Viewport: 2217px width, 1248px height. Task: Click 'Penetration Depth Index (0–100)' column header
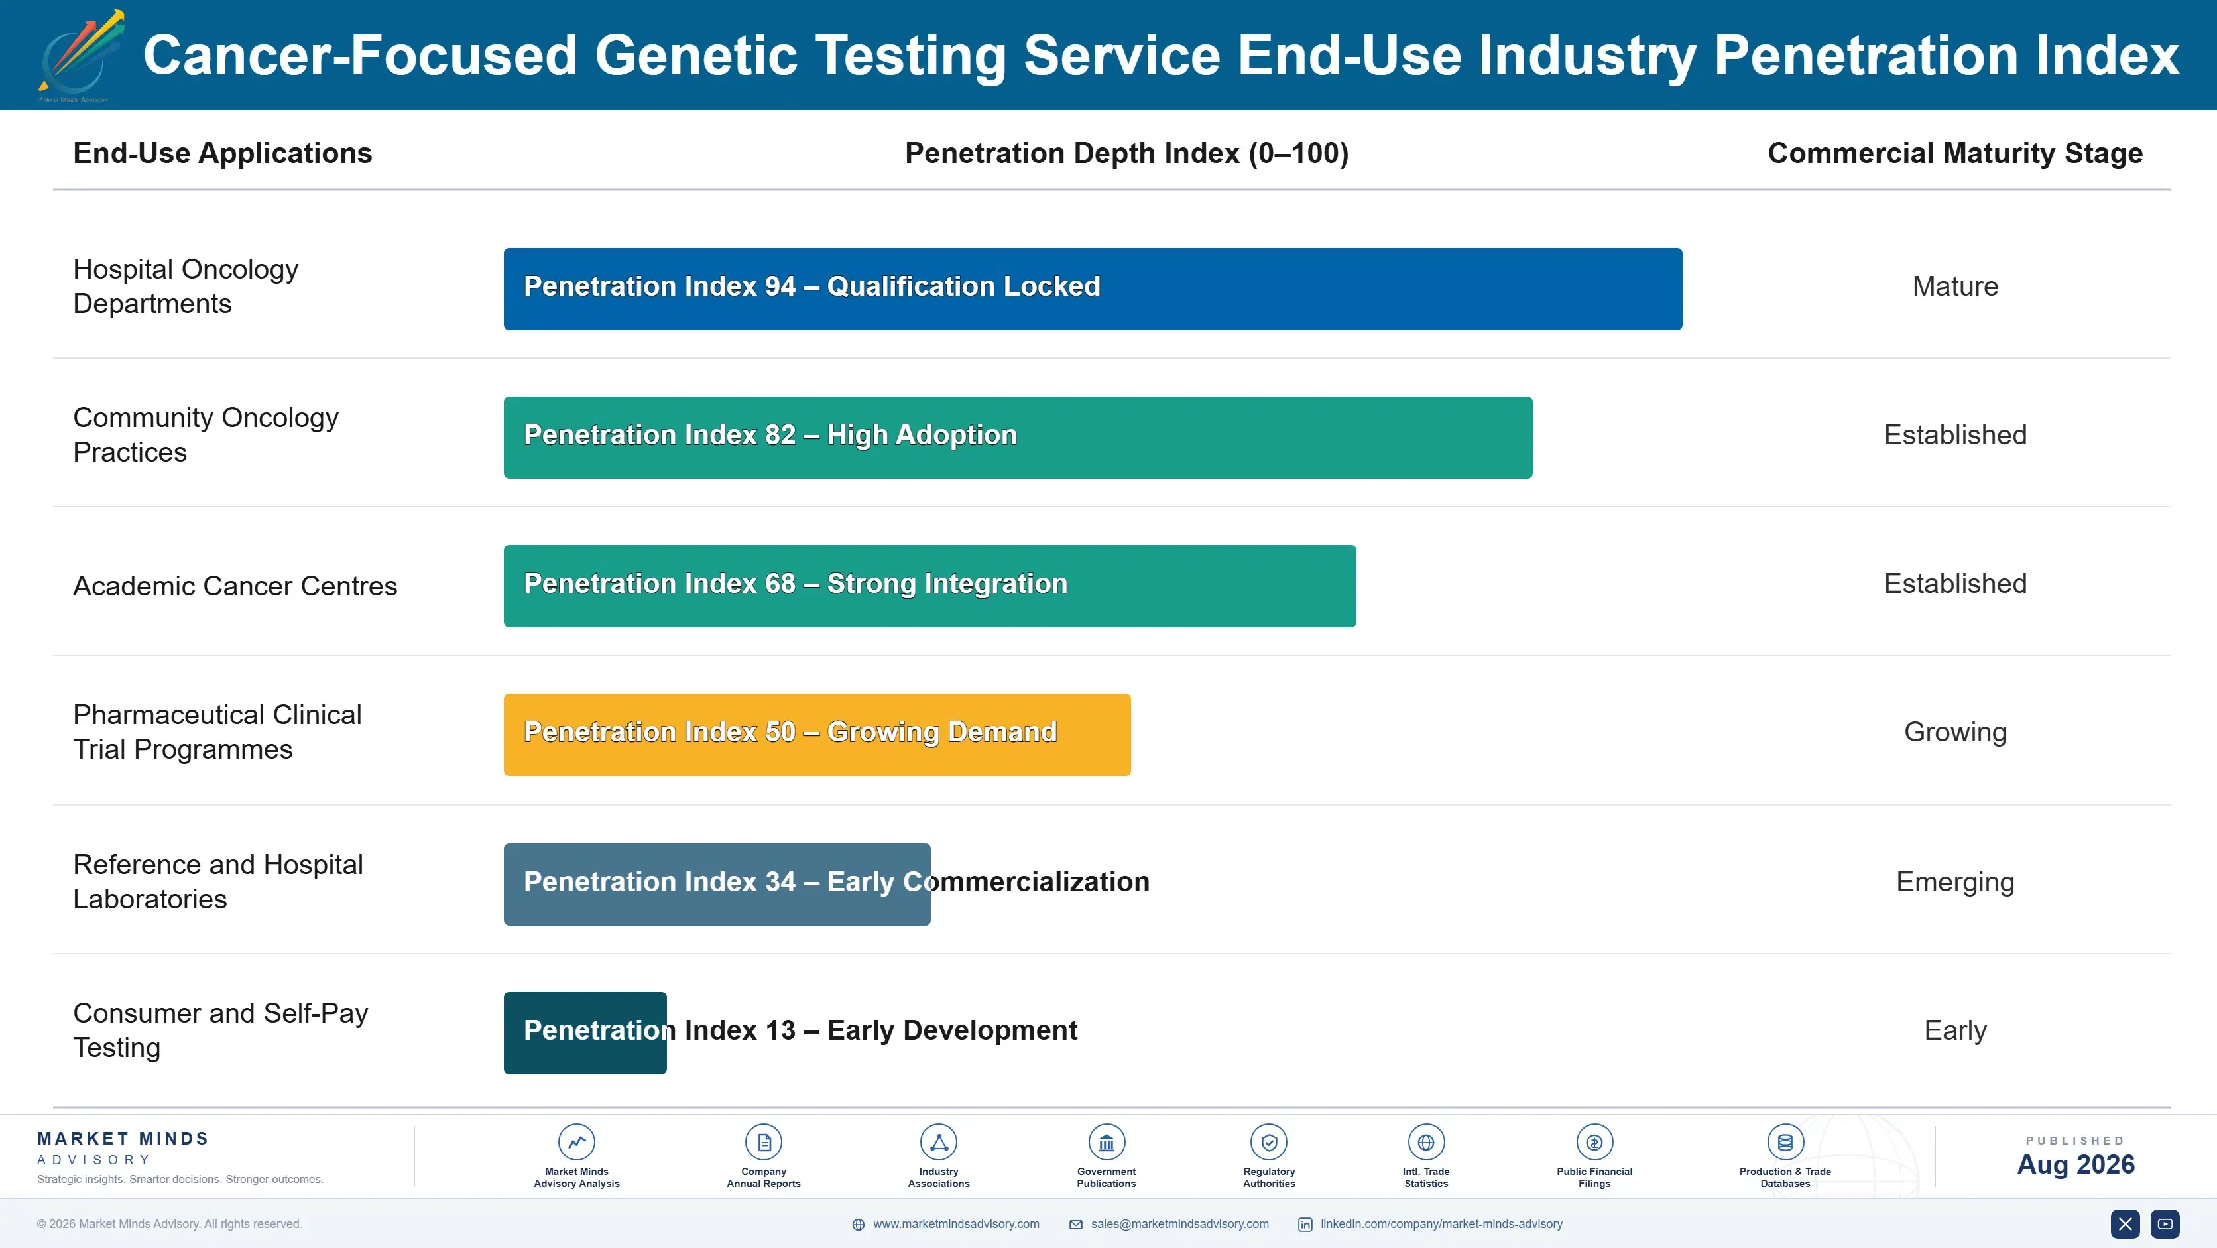click(x=1126, y=153)
